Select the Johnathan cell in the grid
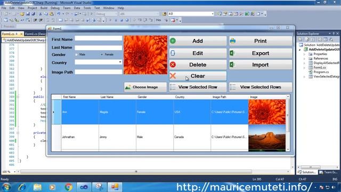 tap(80, 137)
